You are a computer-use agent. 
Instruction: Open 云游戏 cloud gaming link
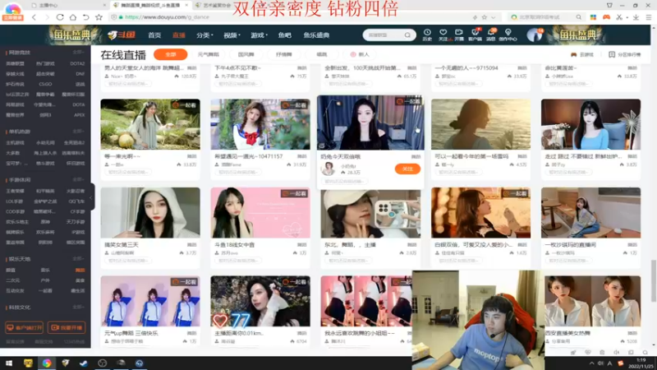582,54
